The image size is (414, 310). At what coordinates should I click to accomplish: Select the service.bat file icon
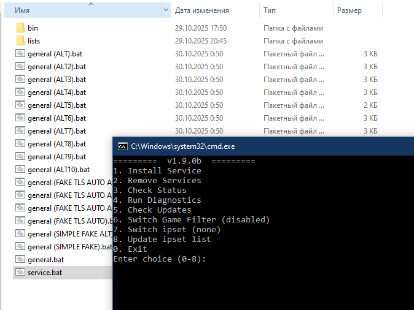coord(20,273)
